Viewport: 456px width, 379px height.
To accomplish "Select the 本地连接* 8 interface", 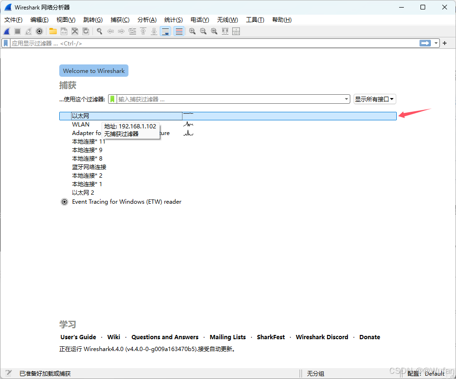I will click(x=87, y=158).
